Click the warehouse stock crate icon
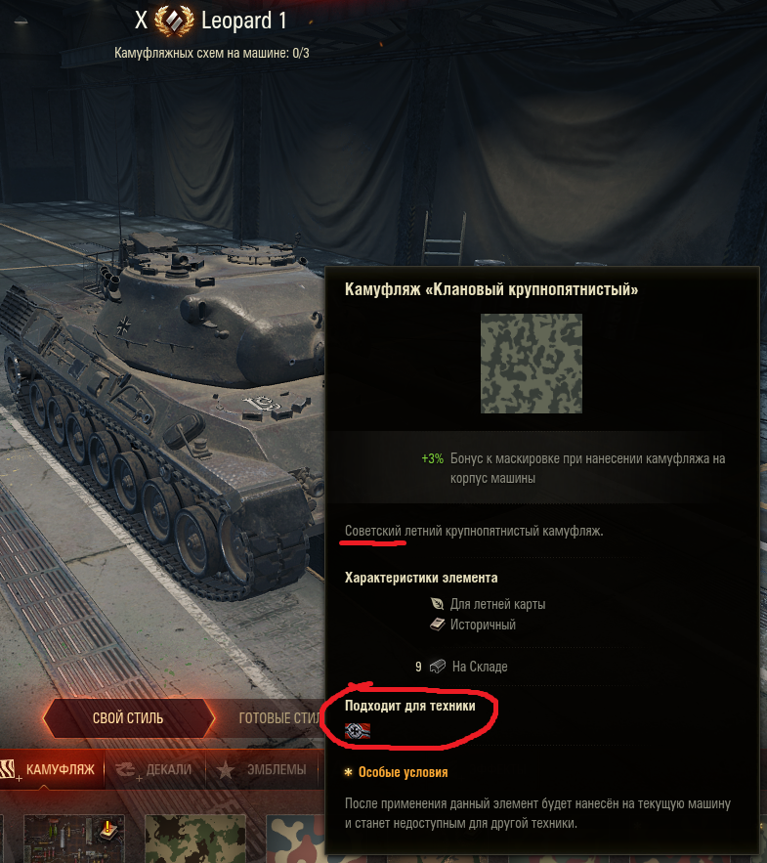Viewport: 767px width, 863px height. tap(438, 667)
